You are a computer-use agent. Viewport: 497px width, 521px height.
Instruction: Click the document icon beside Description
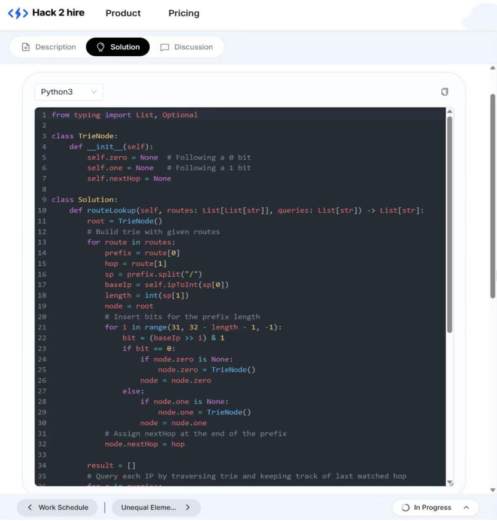[x=26, y=47]
